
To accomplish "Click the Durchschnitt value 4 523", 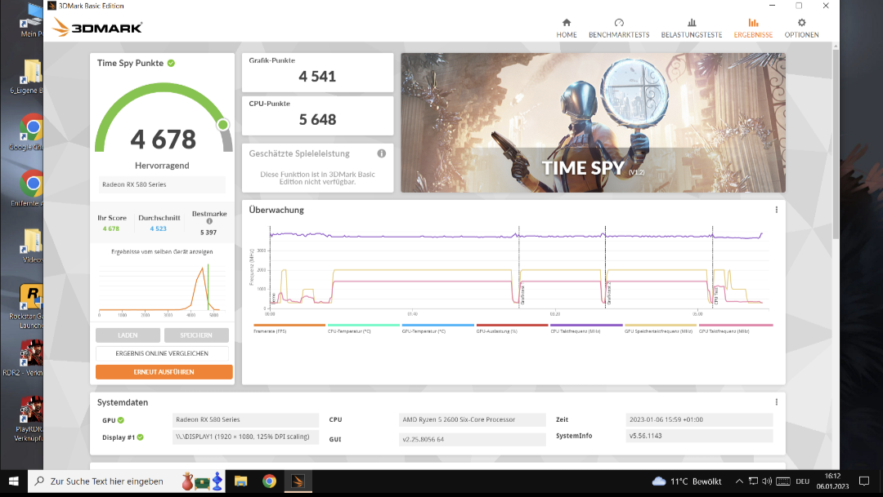I will pyautogui.click(x=159, y=229).
